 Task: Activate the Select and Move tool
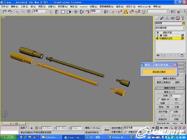coord(76,12)
